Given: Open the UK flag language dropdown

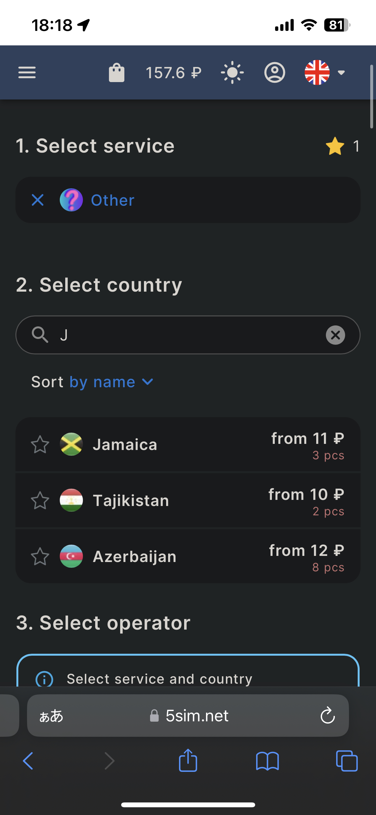Looking at the screenshot, I should point(325,73).
